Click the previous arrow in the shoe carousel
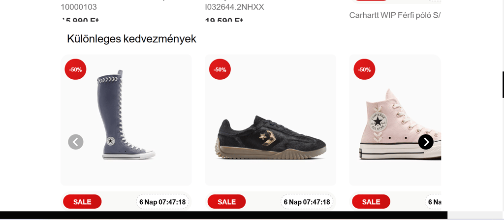 [76, 142]
